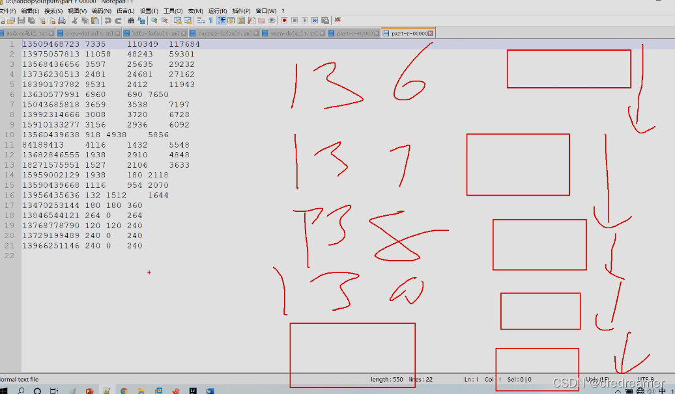Open the 语言(L) menu
This screenshot has width=675, height=394.
(x=125, y=11)
